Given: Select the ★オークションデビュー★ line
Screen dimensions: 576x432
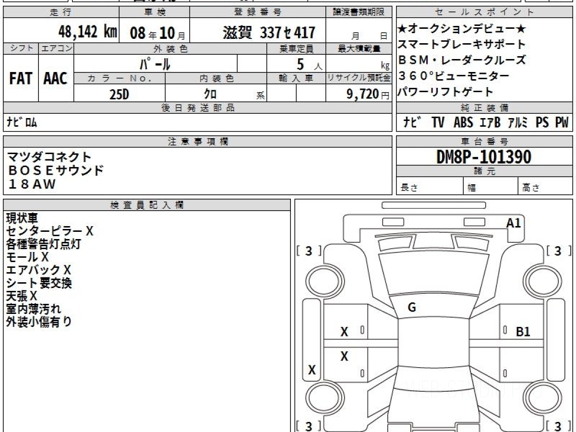Looking at the screenshot, I should [x=462, y=29].
